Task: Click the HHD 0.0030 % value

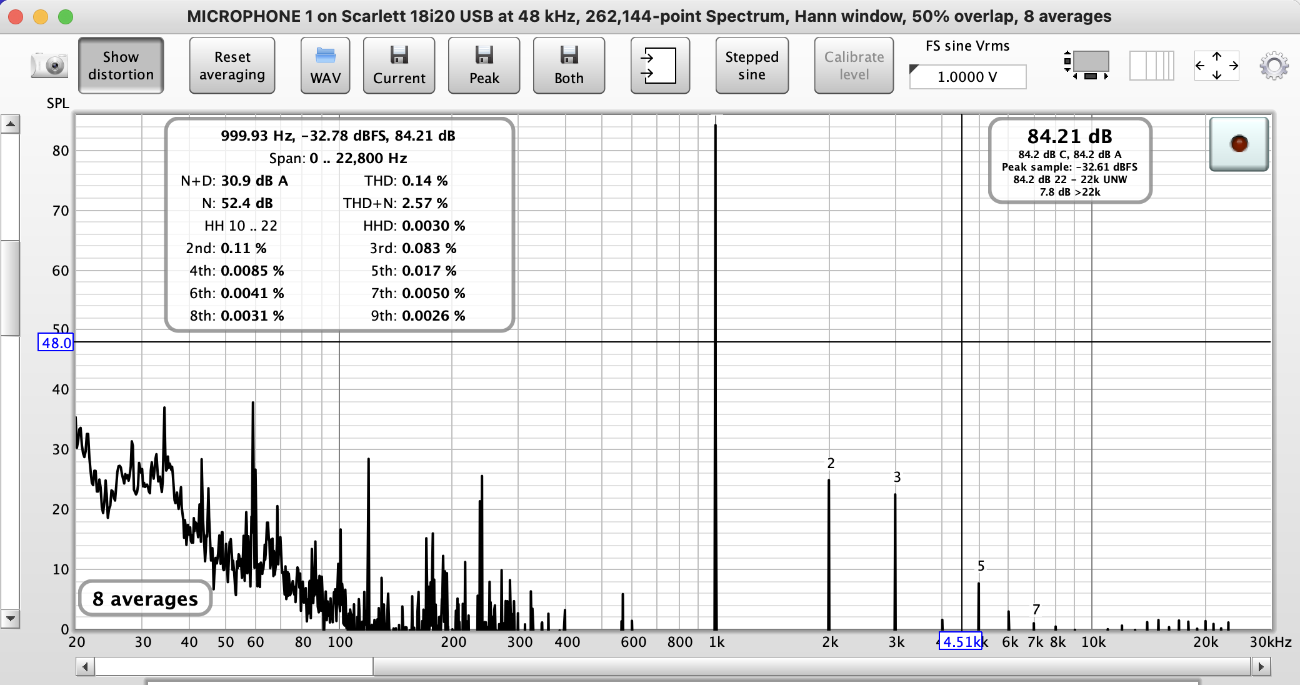Action: [433, 226]
